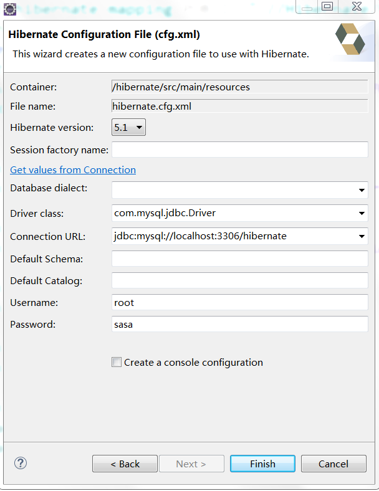Screen dimensions: 379x491
Task: Expand the Database dialect dropdown
Action: point(362,190)
